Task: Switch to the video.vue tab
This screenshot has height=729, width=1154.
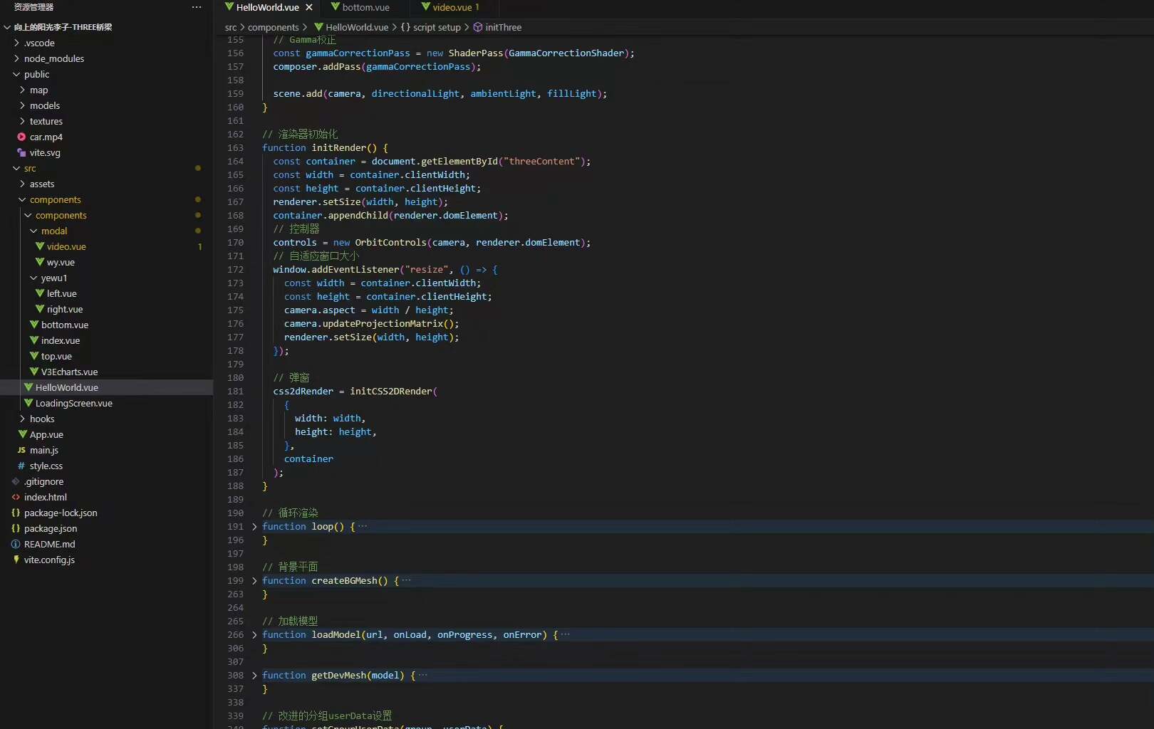Action: [452, 7]
